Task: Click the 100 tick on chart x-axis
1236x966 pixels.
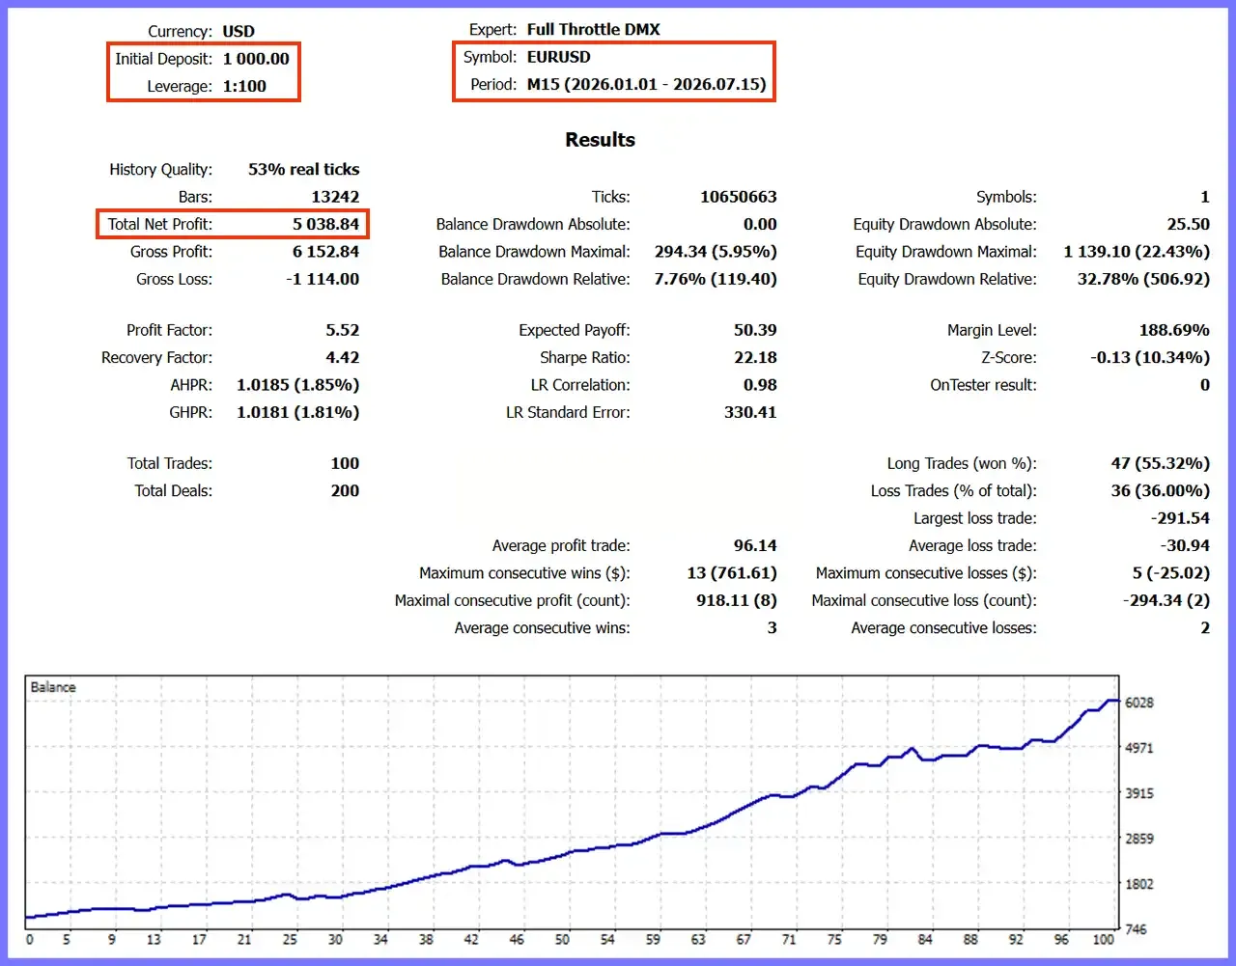Action: click(x=1103, y=939)
